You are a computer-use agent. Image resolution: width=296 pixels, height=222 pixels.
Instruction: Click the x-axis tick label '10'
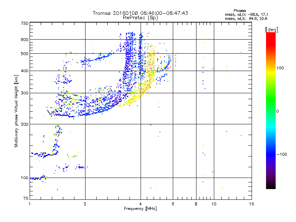(214, 204)
